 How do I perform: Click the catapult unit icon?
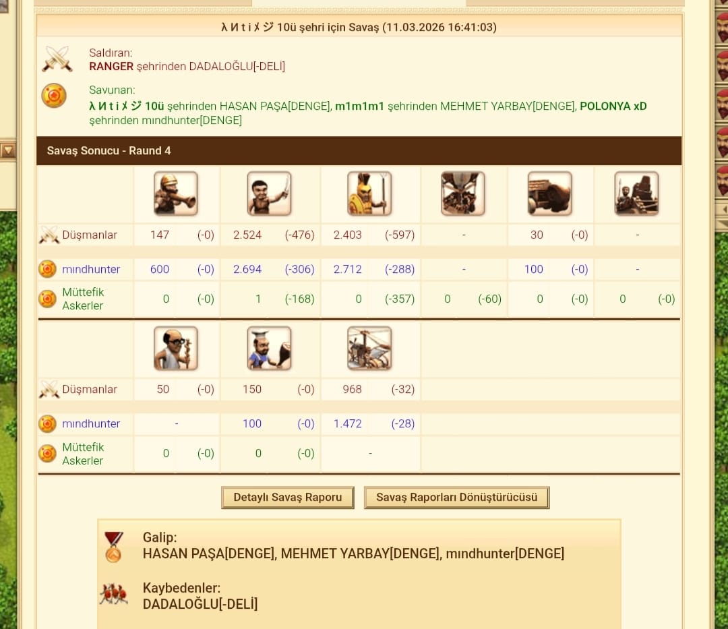pos(636,193)
